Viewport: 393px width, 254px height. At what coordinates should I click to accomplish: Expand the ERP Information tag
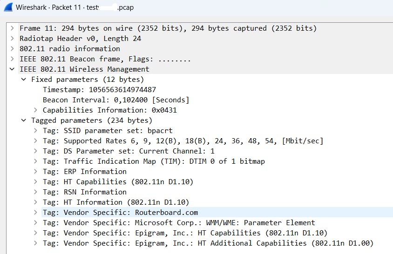pyautogui.click(x=36, y=172)
